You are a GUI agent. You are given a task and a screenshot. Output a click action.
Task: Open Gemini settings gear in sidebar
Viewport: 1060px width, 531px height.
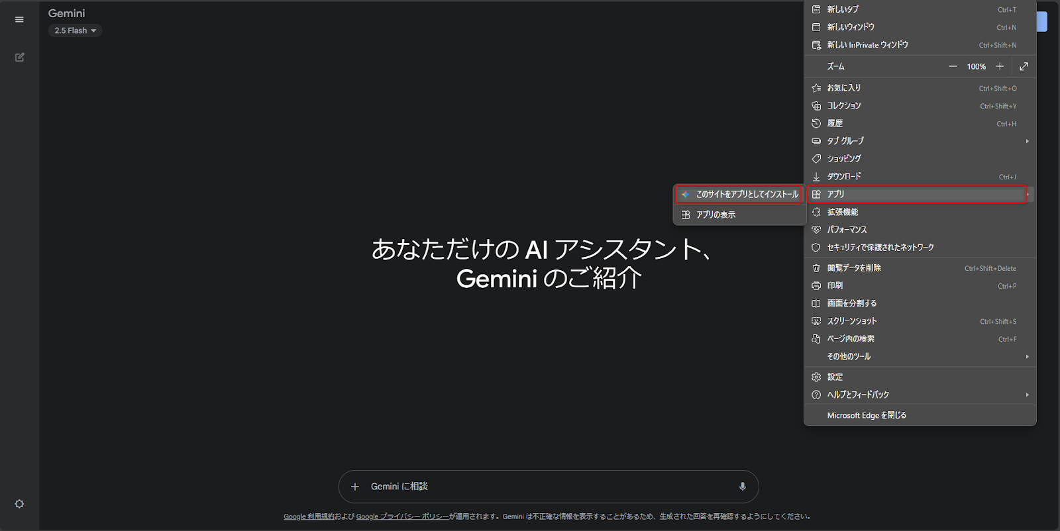click(x=19, y=504)
